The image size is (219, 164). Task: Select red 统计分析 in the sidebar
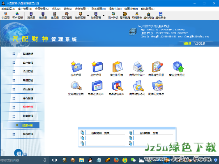point(28,107)
